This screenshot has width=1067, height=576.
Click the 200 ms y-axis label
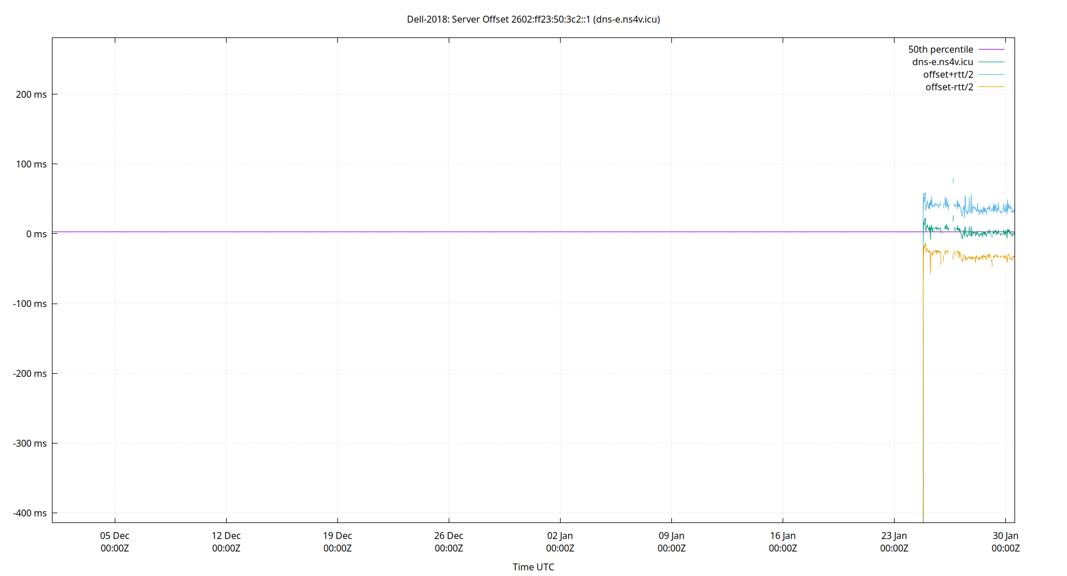click(32, 94)
